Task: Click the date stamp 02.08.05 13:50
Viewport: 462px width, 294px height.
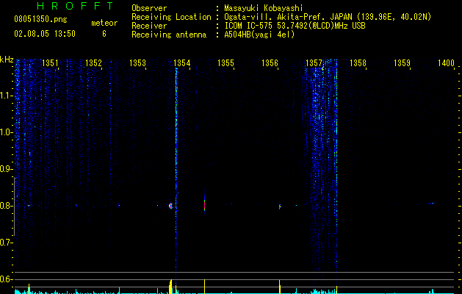Action: [x=45, y=34]
